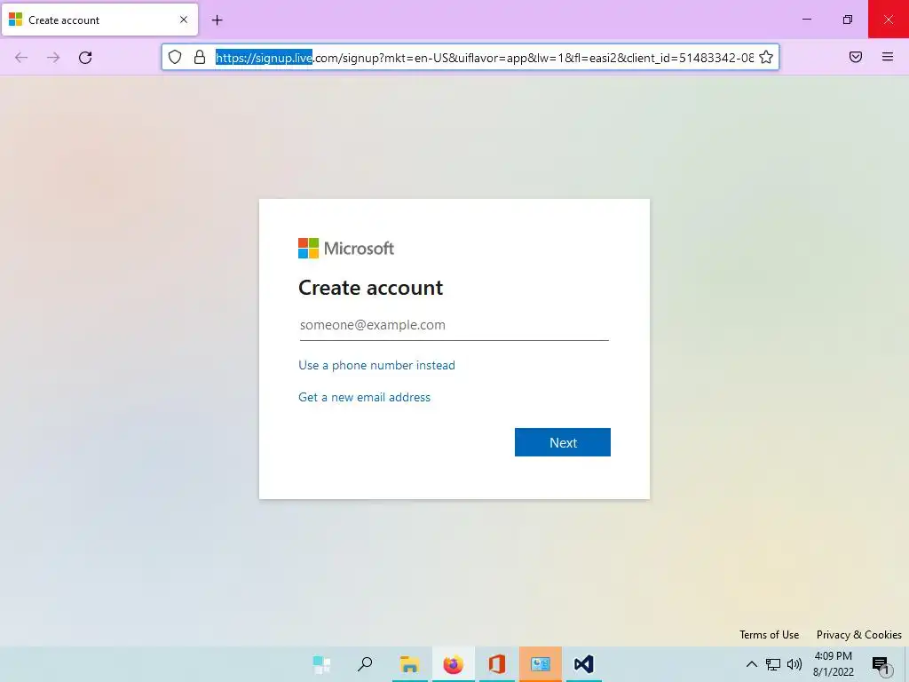Open the Privacy & Cookies link
This screenshot has height=682, width=909.
click(858, 634)
